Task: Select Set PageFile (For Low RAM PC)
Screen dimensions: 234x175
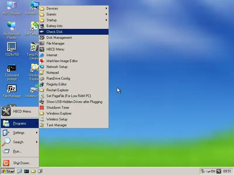Action: [x=74, y=96]
